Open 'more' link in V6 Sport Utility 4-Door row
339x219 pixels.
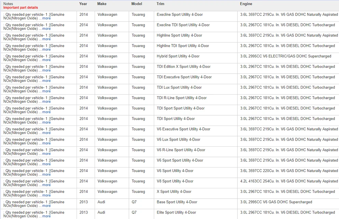click(46, 174)
